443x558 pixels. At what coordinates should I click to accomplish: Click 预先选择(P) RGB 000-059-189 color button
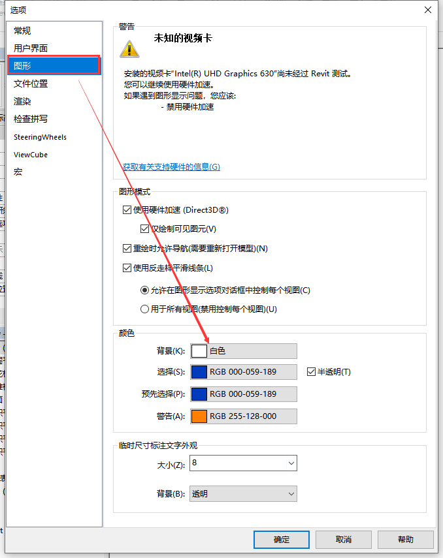click(244, 394)
